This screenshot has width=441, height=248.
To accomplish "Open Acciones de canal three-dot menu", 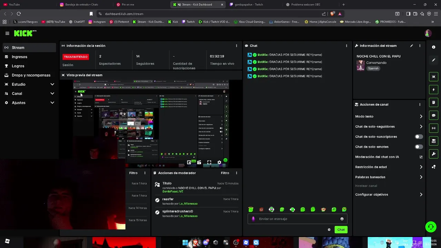I will (420, 104).
